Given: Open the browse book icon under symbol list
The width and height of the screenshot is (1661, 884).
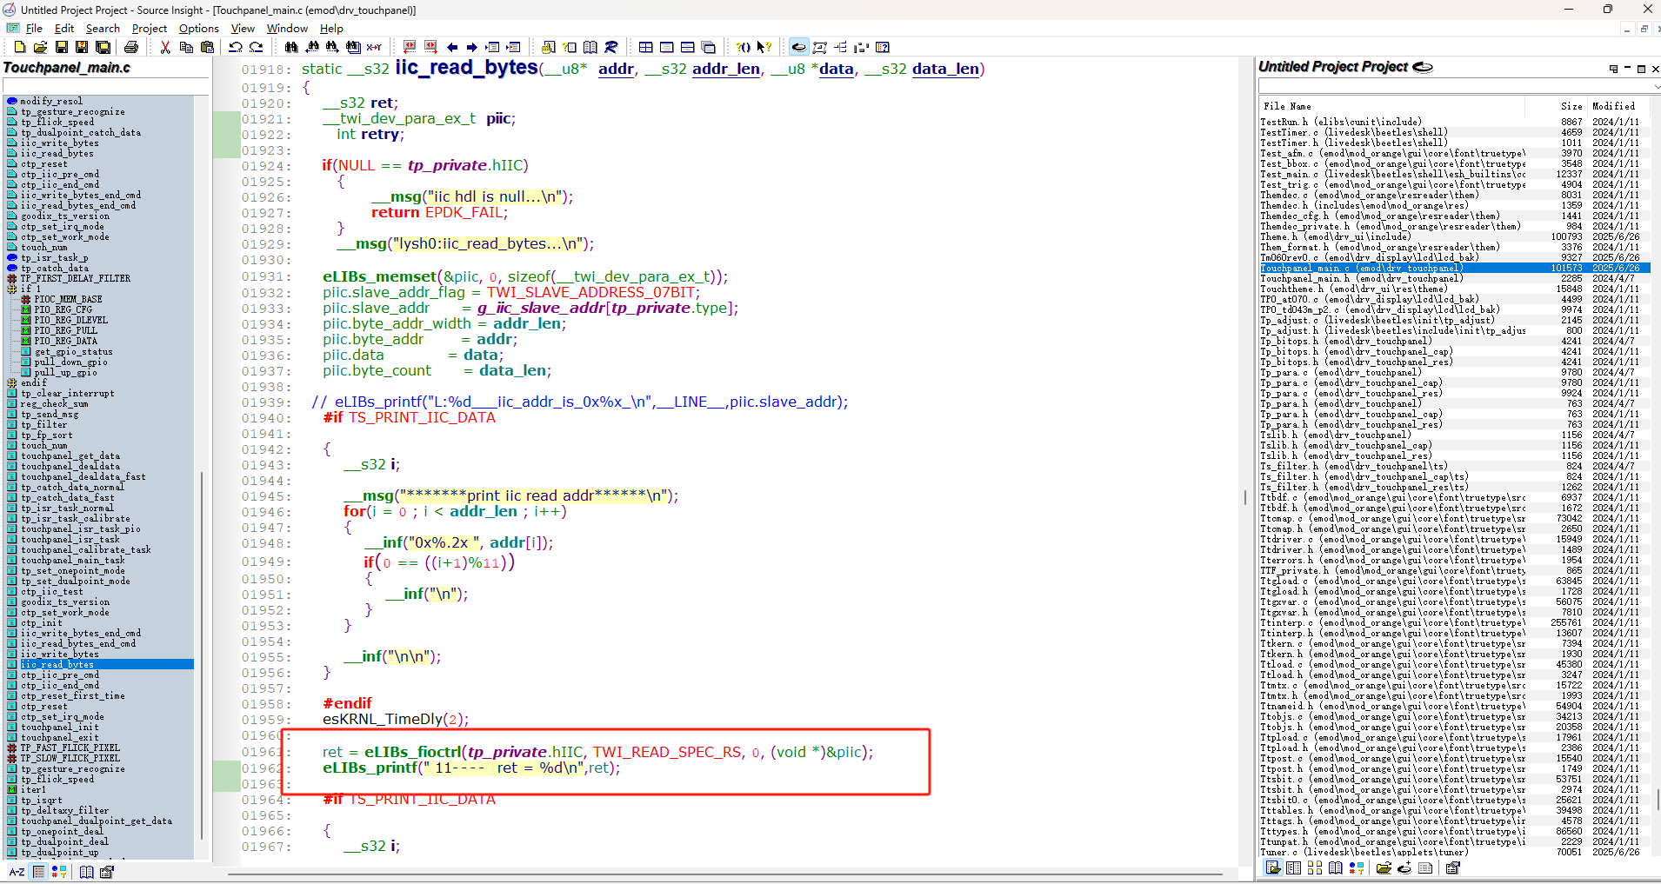Looking at the screenshot, I should (x=87, y=872).
